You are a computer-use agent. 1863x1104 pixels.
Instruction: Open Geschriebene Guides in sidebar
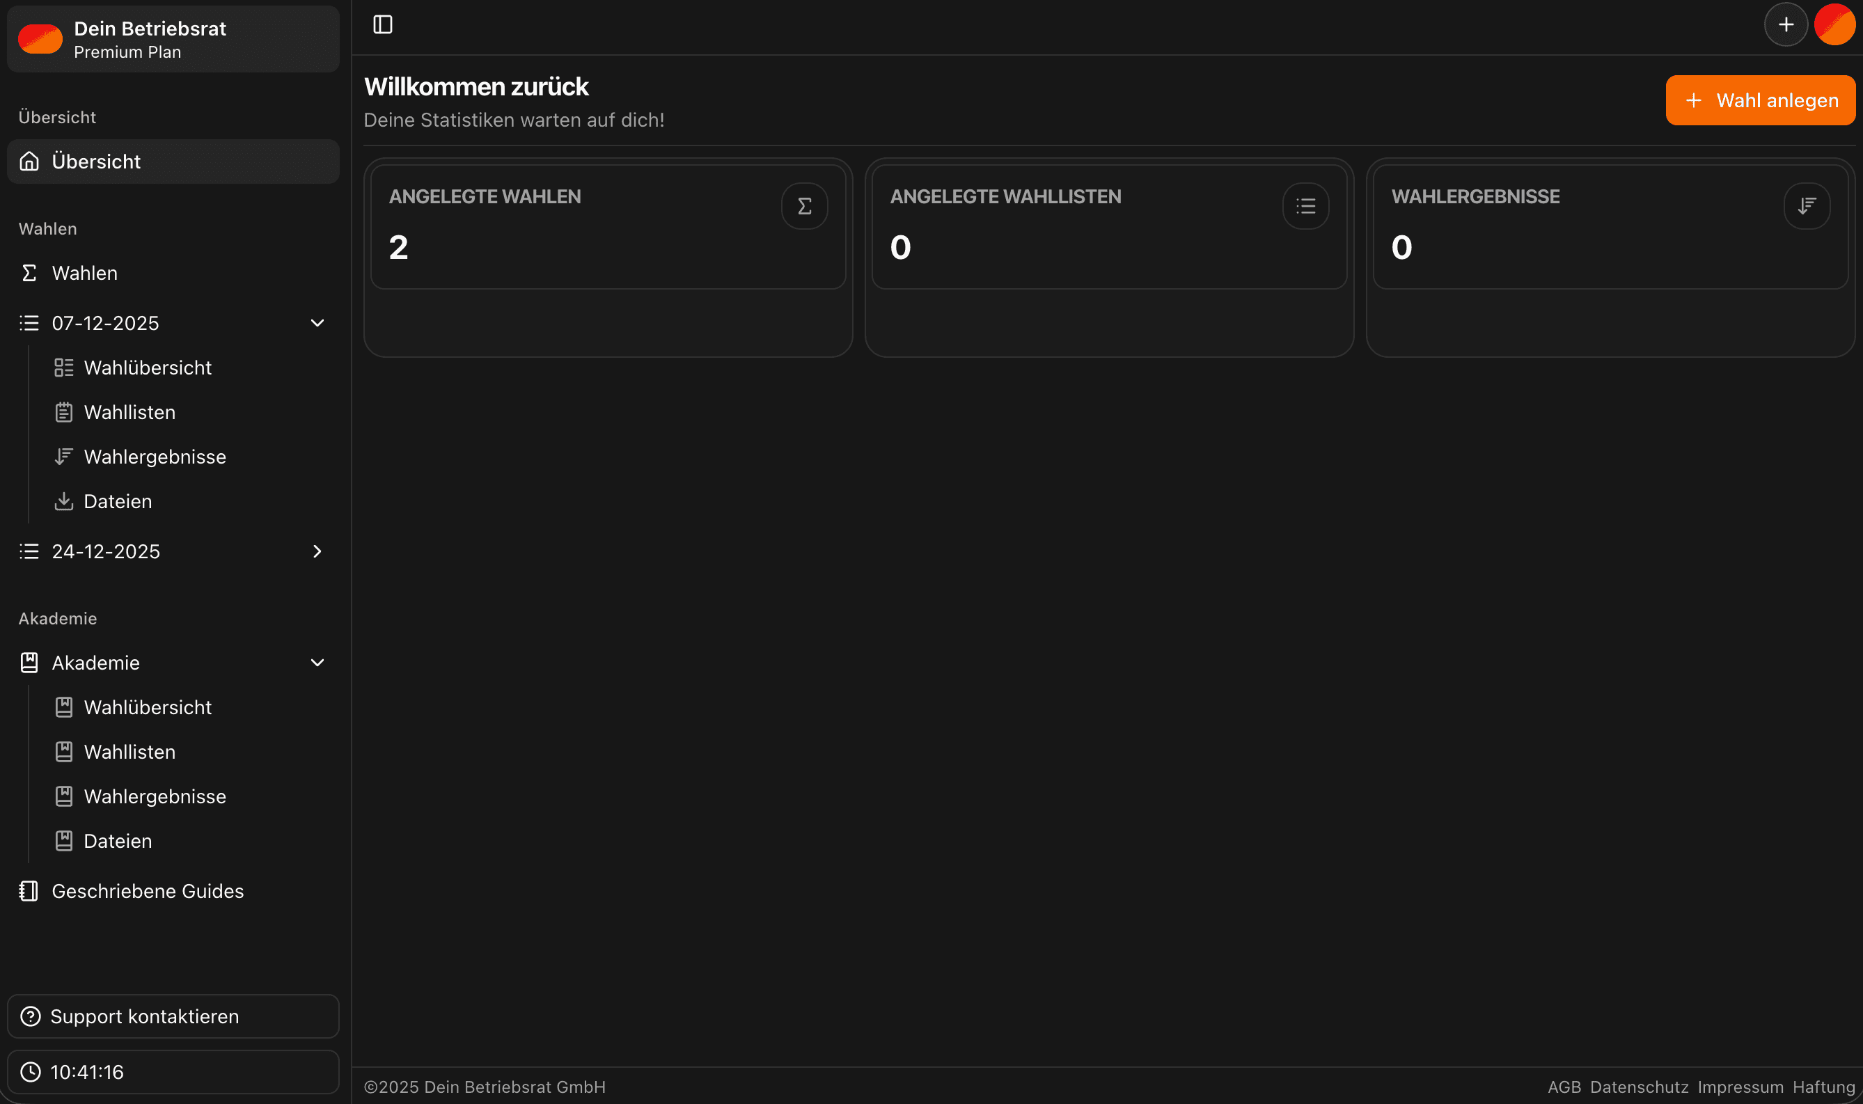[148, 890]
